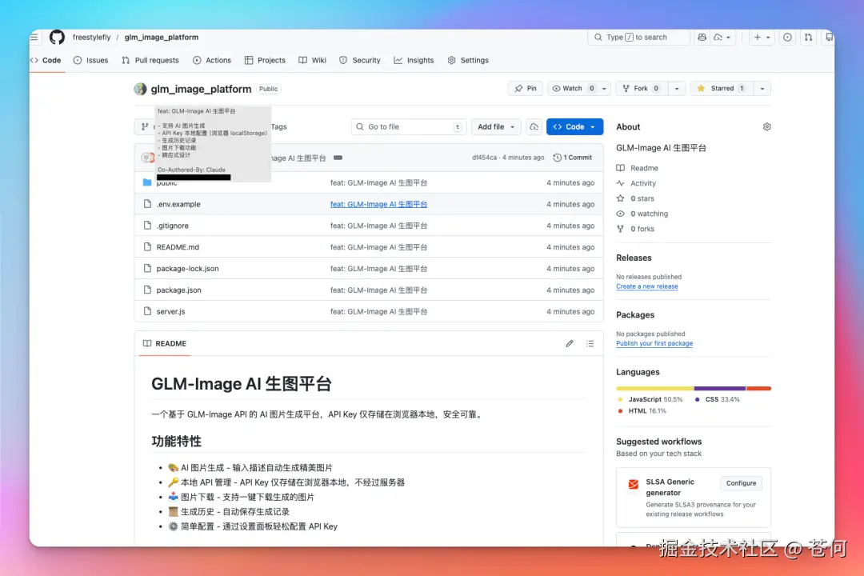This screenshot has height=576, width=864.
Task: Open the Actions tab
Action: click(212, 60)
